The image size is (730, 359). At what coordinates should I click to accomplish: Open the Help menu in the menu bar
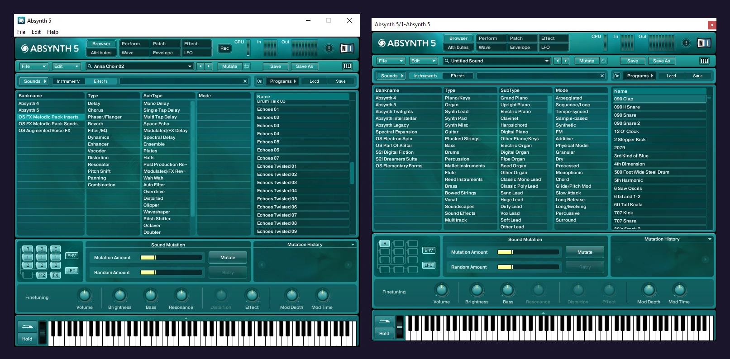click(x=52, y=32)
